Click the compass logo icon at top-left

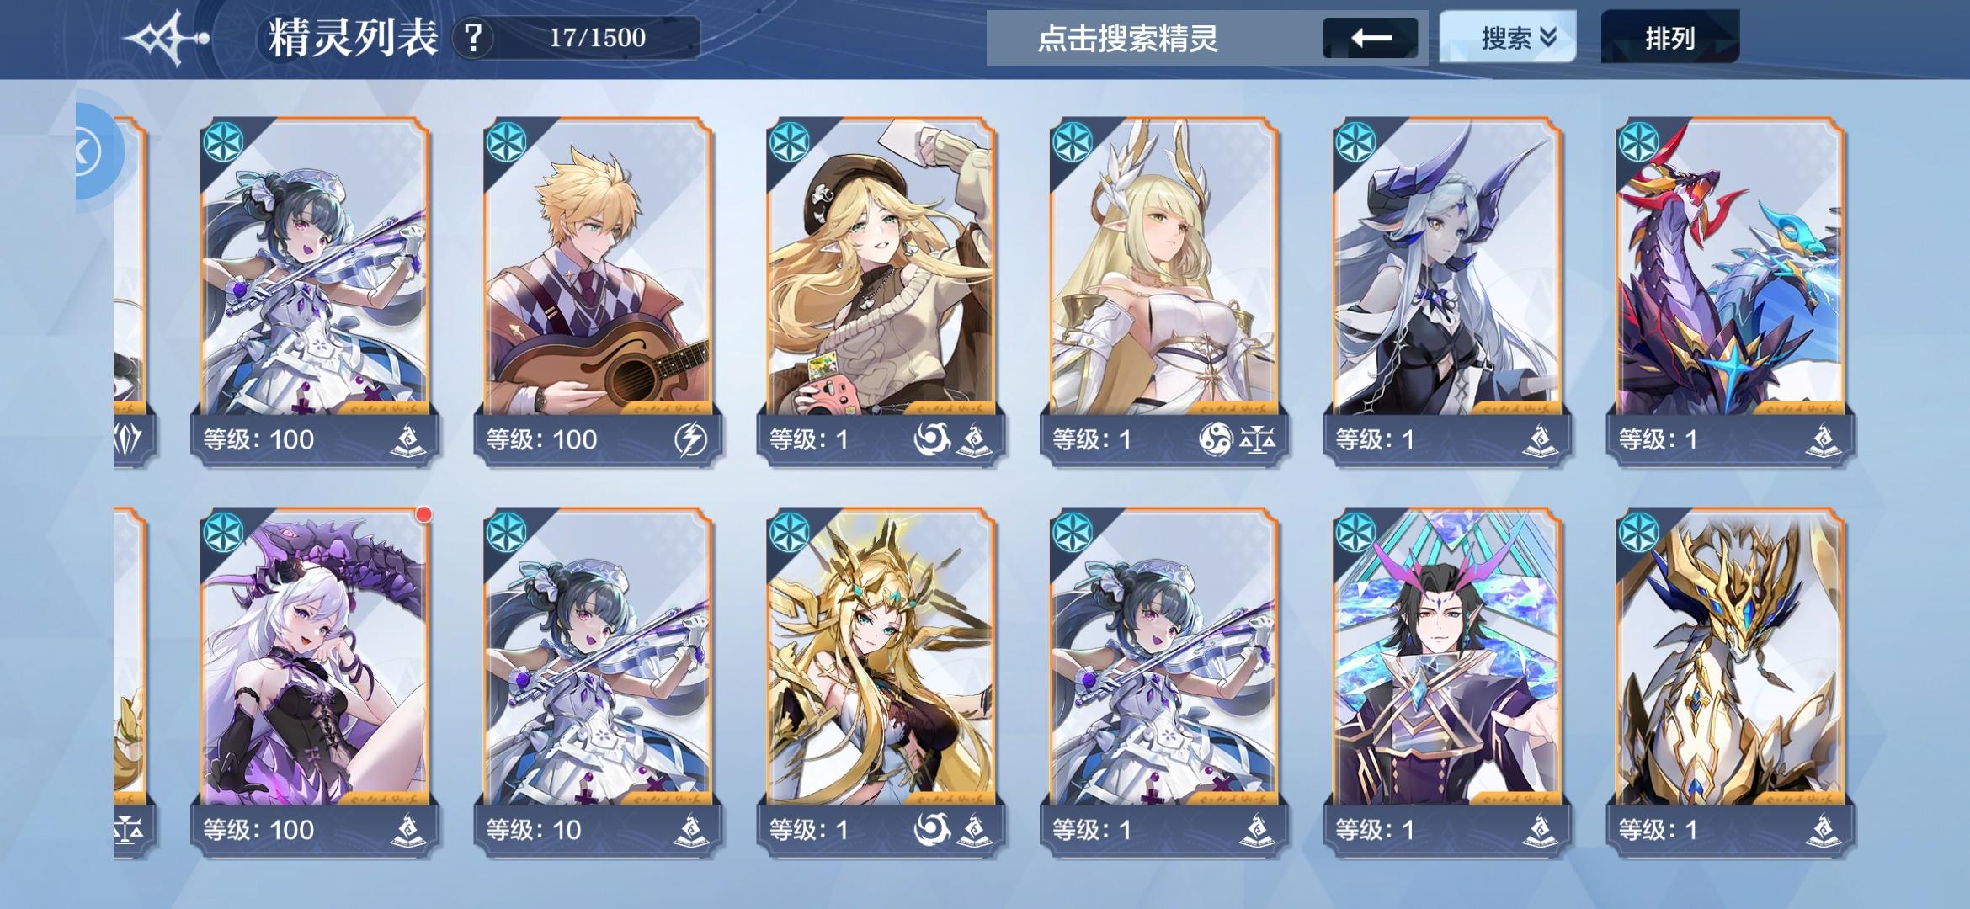166,39
